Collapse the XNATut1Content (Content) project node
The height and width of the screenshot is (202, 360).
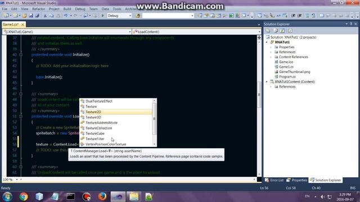coord(267,82)
